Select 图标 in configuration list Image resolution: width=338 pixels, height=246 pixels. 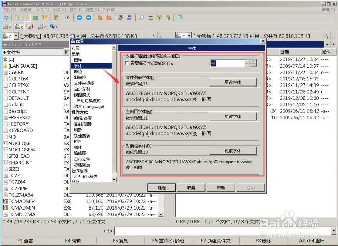[78, 60]
